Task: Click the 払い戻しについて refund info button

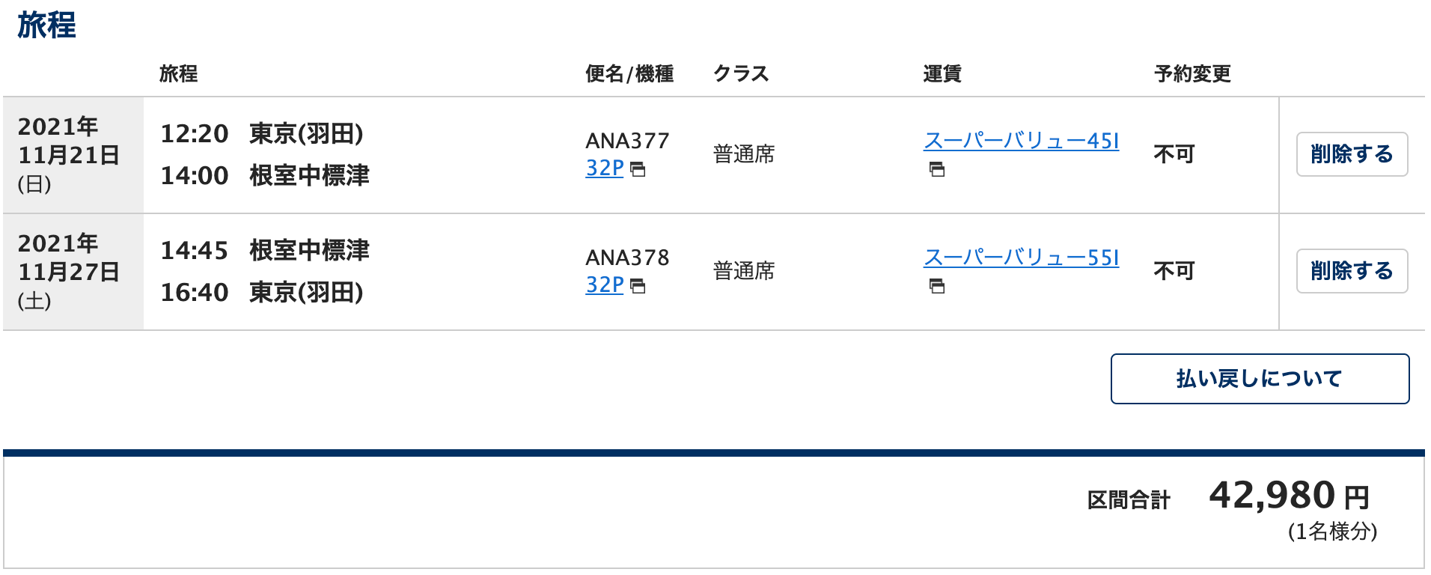Action: click(x=1259, y=379)
